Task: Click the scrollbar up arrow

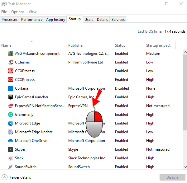Action: (x=185, y=52)
